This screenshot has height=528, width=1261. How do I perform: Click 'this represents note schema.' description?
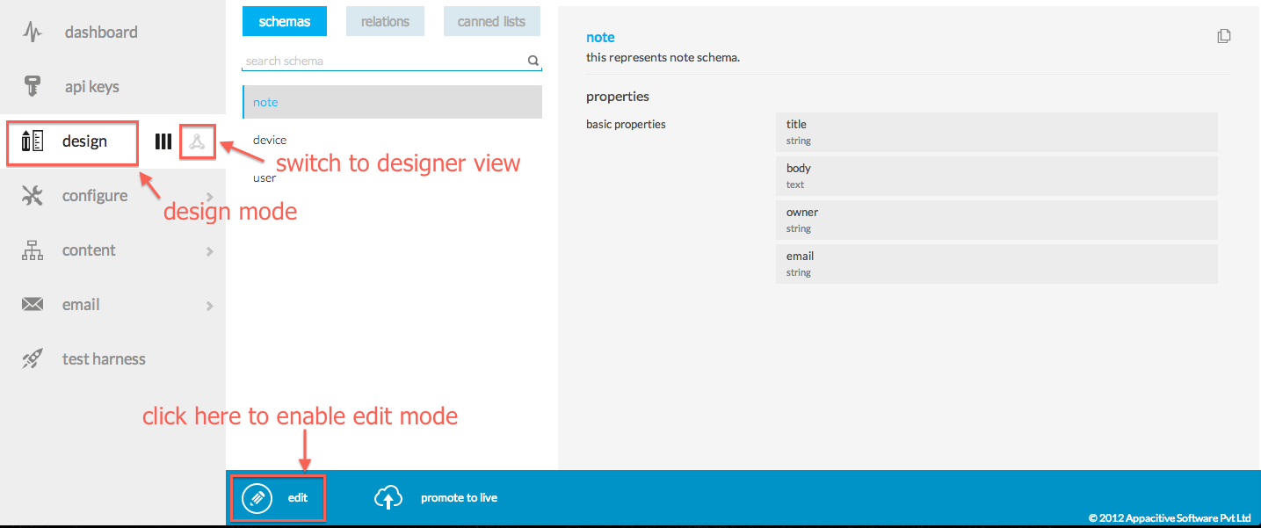pos(663,58)
